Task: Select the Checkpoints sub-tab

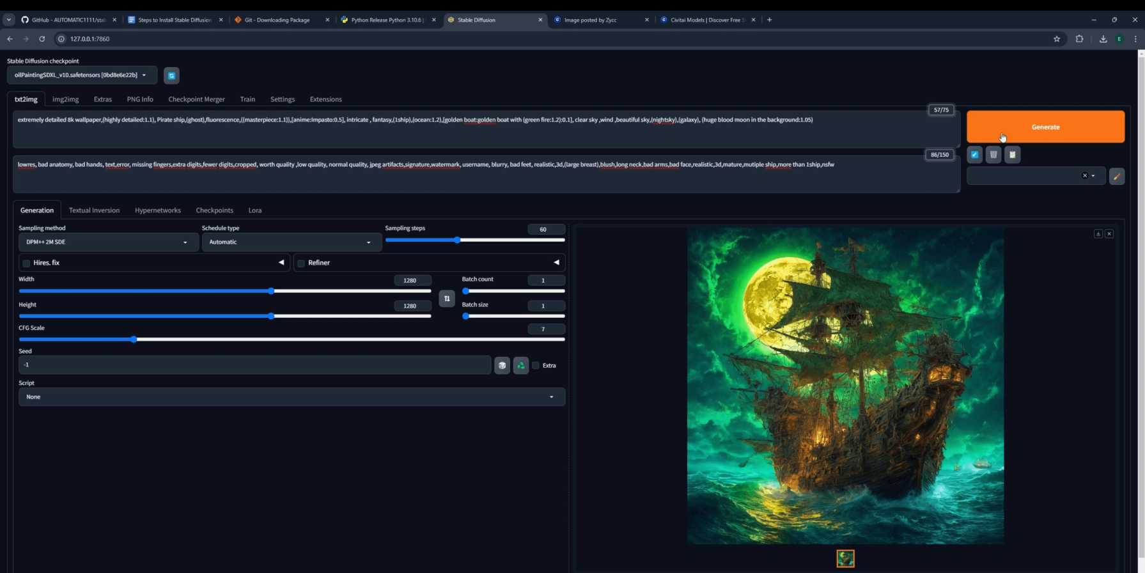Action: (x=214, y=210)
